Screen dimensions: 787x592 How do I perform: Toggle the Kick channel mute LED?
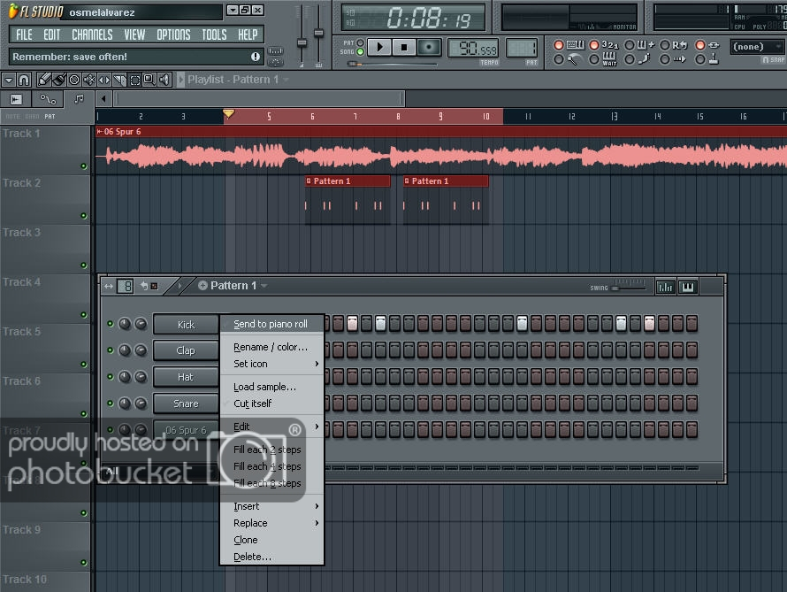coord(111,325)
